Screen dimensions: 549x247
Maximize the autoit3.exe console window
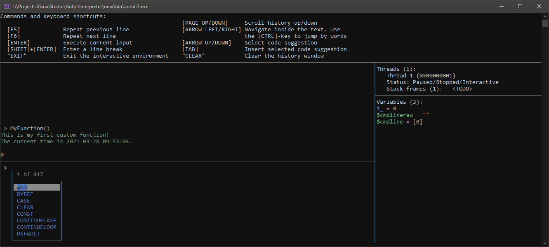520,6
